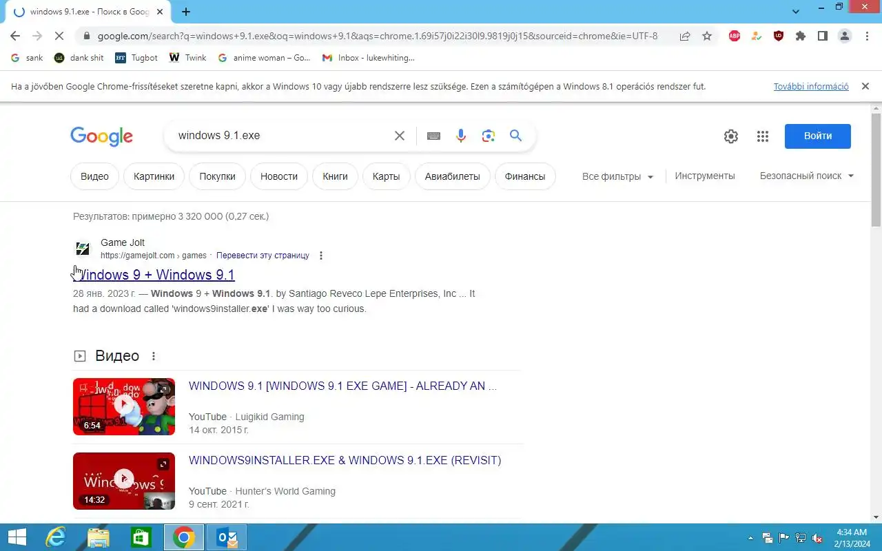Screen dimensions: 882x551
Task: Select the Новости filter
Action: point(279,176)
